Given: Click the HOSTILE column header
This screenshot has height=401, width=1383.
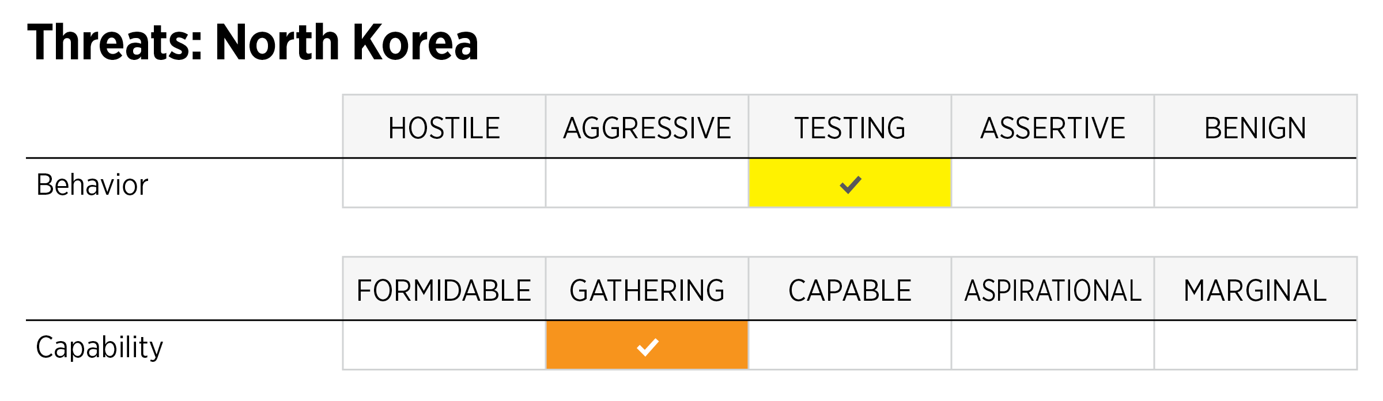Looking at the screenshot, I should pyautogui.click(x=444, y=128).
